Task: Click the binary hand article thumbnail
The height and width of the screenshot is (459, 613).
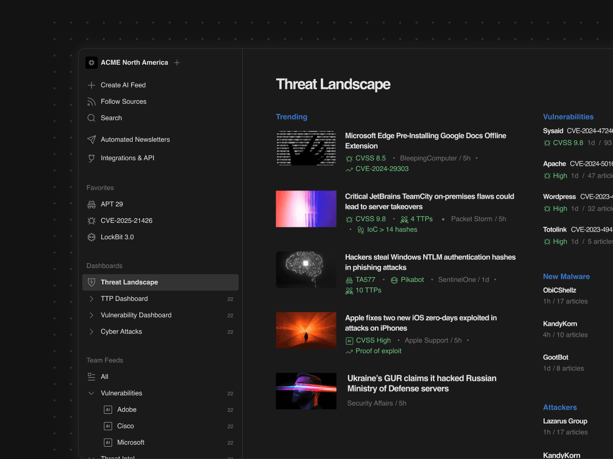Action: click(306, 148)
